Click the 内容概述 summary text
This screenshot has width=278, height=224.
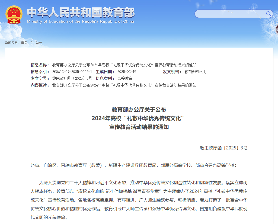click(x=124, y=85)
